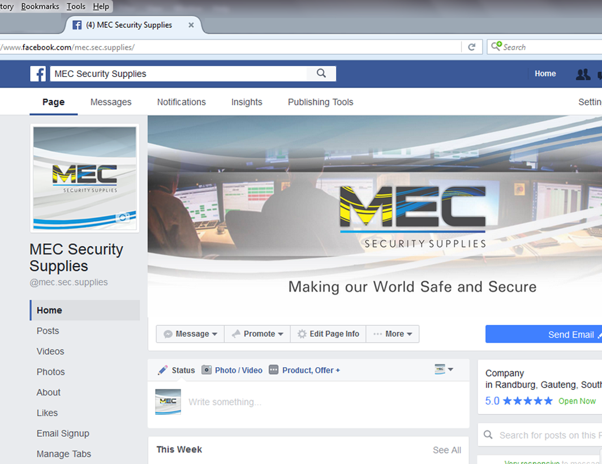Expand the Promote dropdown button
Viewport: 602px width, 464px height.
257,334
